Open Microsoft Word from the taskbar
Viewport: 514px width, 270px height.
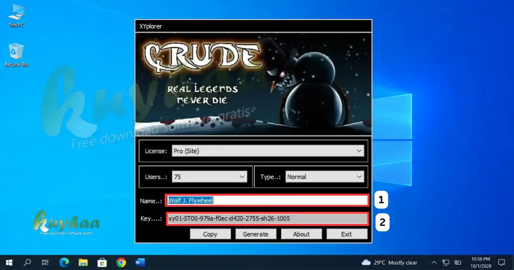tap(140, 262)
